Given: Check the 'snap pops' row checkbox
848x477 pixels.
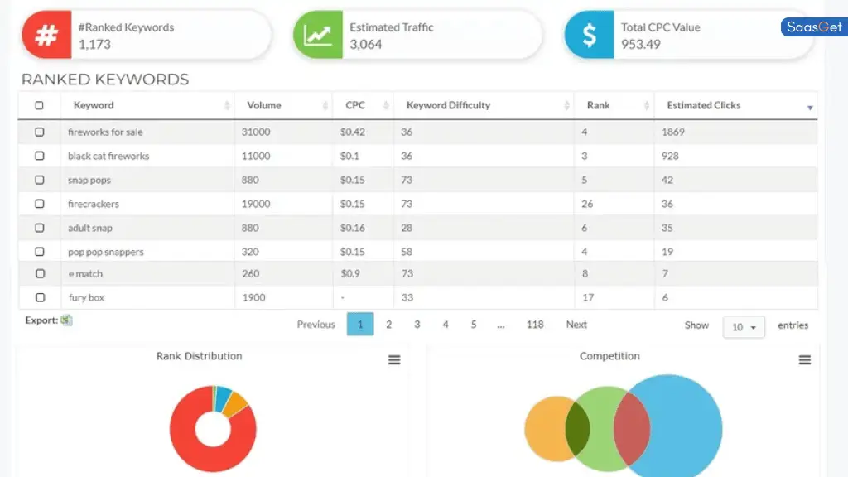Looking at the screenshot, I should click(x=39, y=180).
